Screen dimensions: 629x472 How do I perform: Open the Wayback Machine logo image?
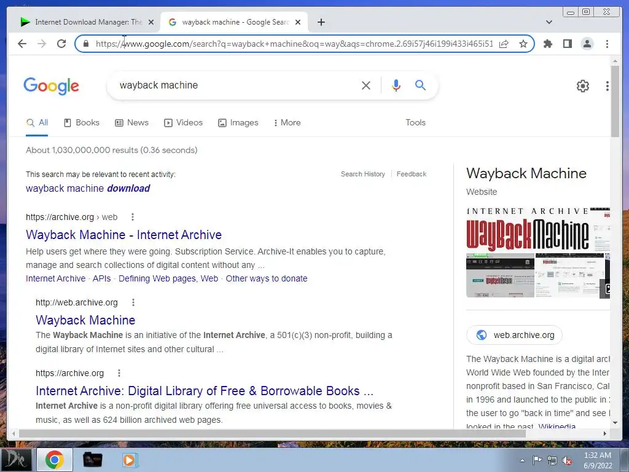coord(528,230)
